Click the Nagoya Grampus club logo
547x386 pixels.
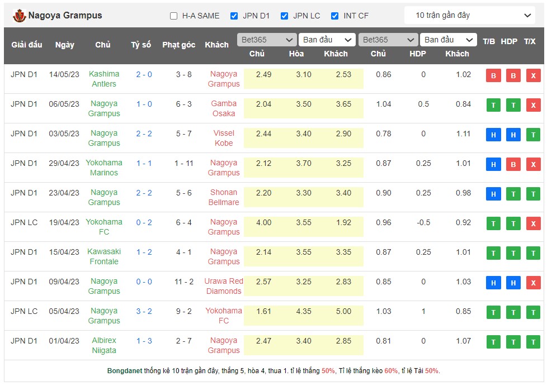19,16
